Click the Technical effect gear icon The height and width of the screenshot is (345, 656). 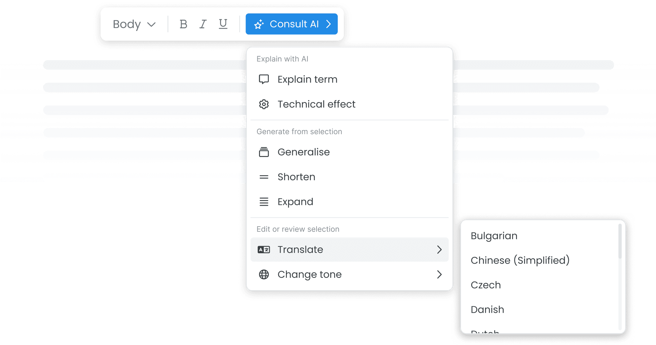click(264, 104)
